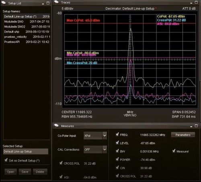
Task: Maximize the Measures panel
Action: (196, 126)
